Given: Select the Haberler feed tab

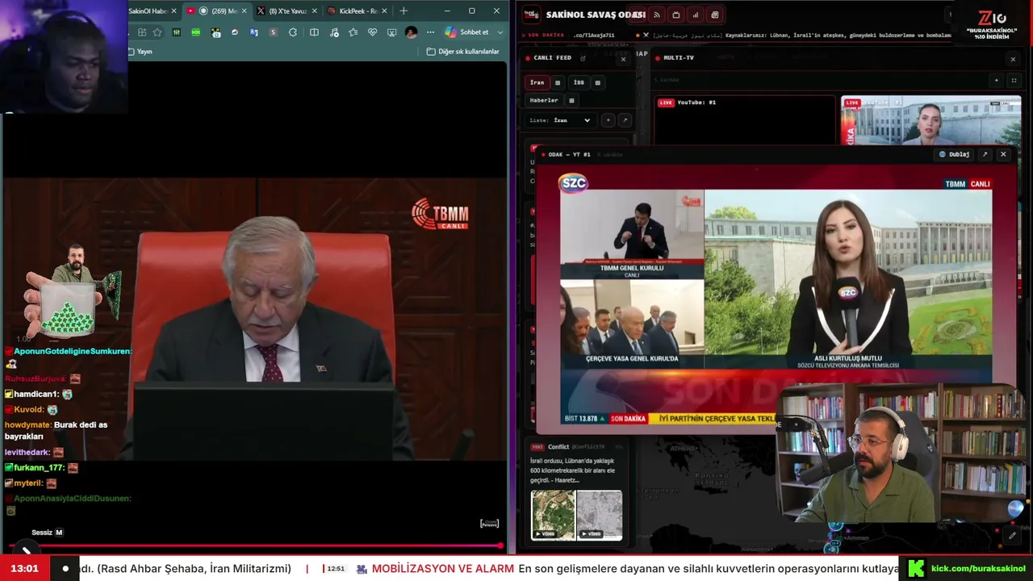Looking at the screenshot, I should [x=544, y=100].
